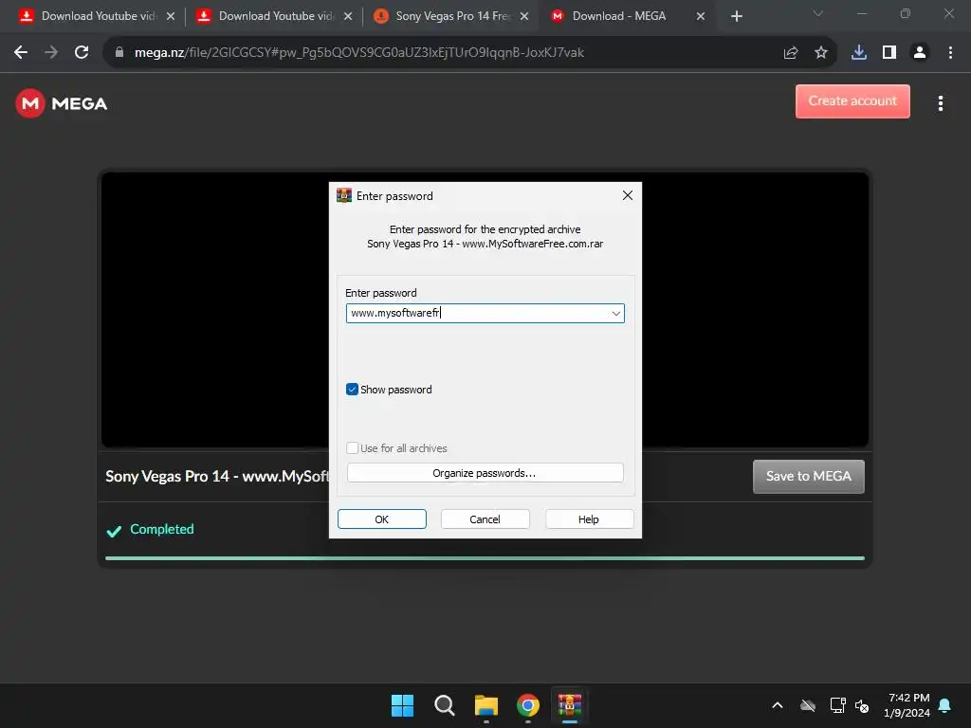Open File Explorer from taskbar
This screenshot has width=971, height=728.
click(x=486, y=705)
